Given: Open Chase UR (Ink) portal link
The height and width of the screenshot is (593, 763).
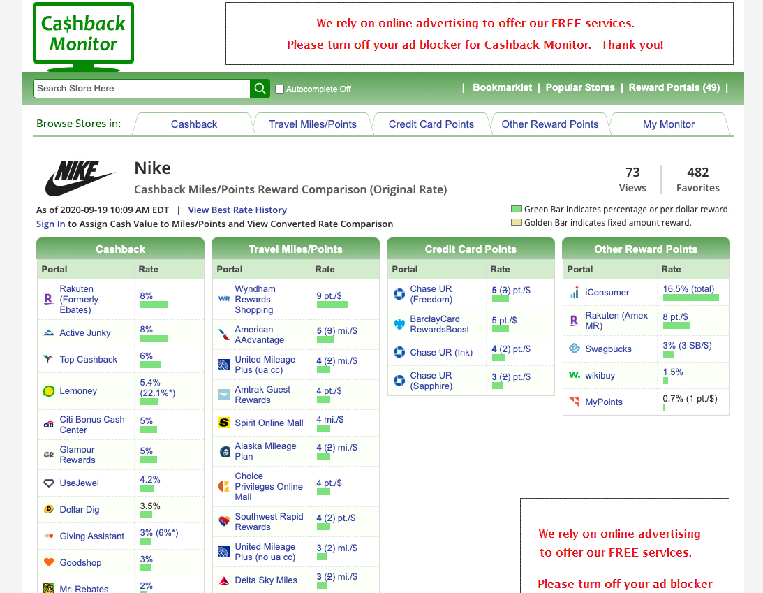Looking at the screenshot, I should [441, 353].
